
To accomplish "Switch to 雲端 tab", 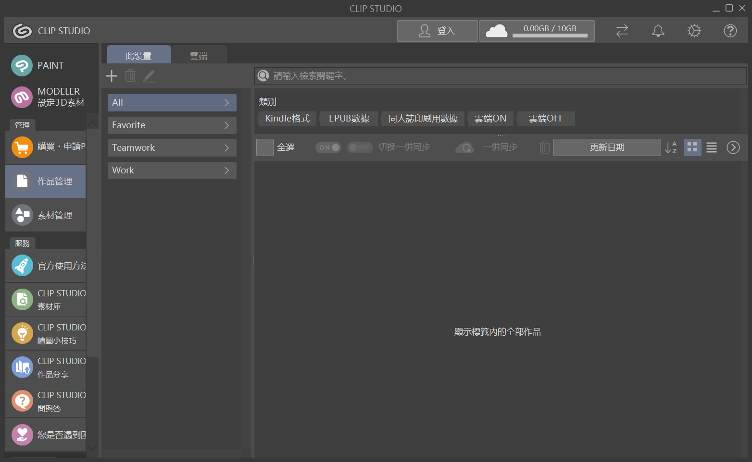I will point(199,56).
